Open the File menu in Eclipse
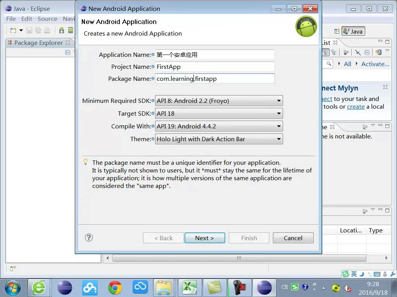This screenshot has height=297, width=397. (11, 19)
